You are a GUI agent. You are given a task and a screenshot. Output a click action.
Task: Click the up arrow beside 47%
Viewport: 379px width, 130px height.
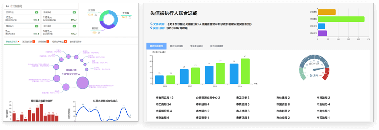[76, 34]
